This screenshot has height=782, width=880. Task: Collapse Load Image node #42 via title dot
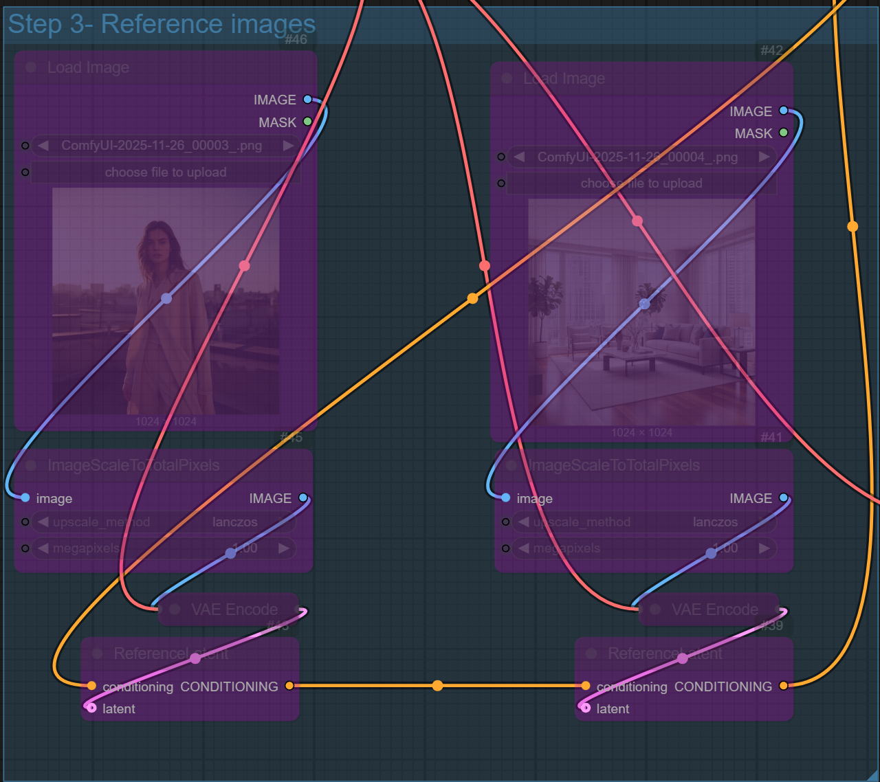[507, 78]
